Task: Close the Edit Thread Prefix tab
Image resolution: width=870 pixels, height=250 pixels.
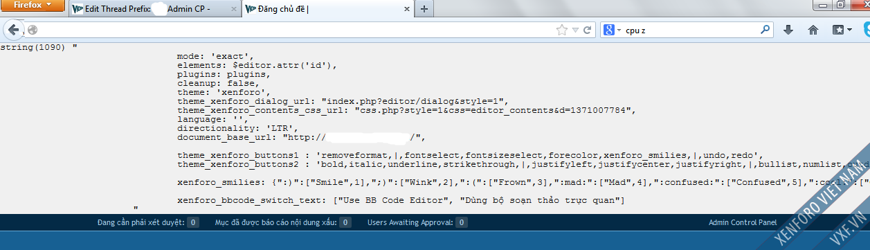Action: (234, 9)
